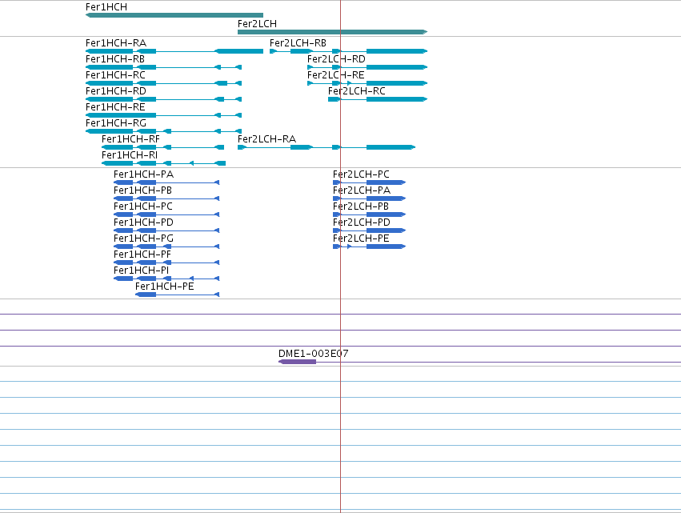Select the last exon of Fer2LCH-RA
Image resolution: width=681 pixels, height=513 pixels.
pyautogui.click(x=391, y=147)
